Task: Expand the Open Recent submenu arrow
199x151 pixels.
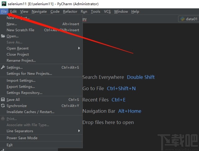Action: pos(79,48)
